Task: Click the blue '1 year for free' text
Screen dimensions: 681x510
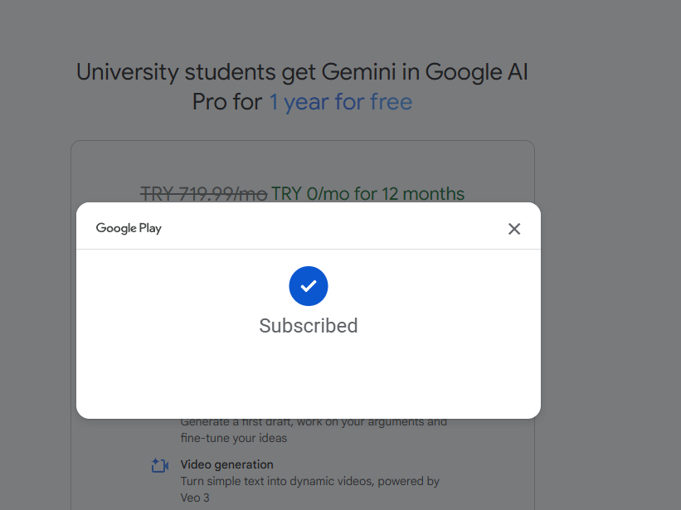Action: tap(340, 102)
